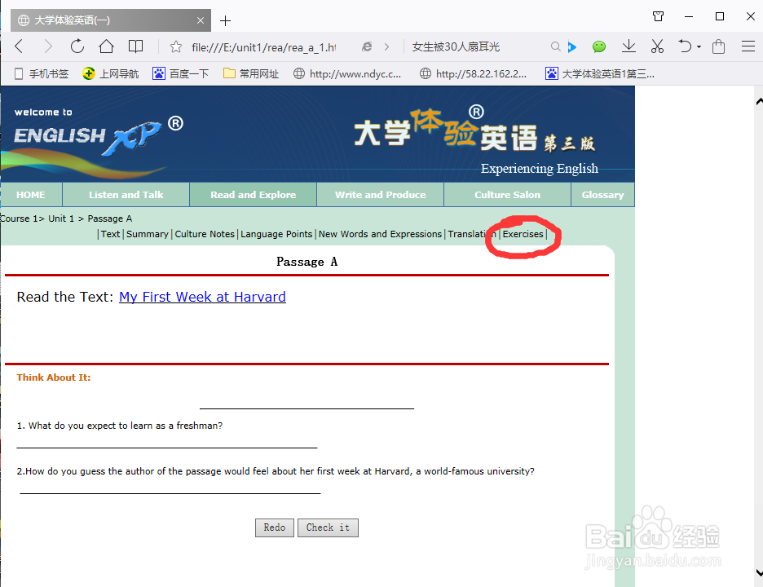
Task: Select the Language Points sub-menu link
Action: click(276, 234)
